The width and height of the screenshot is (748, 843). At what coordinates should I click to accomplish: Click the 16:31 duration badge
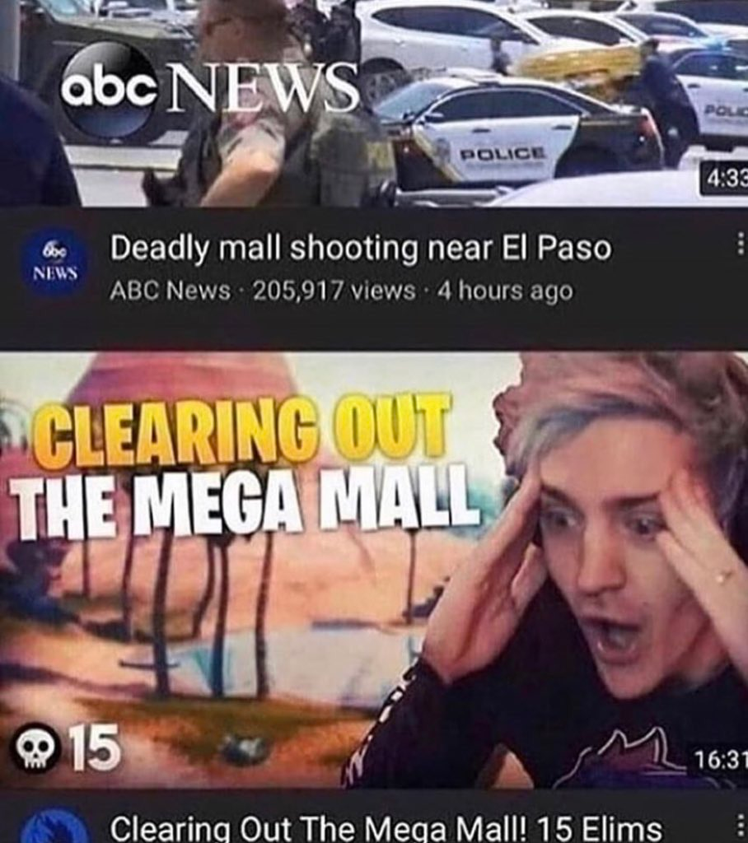[718, 760]
